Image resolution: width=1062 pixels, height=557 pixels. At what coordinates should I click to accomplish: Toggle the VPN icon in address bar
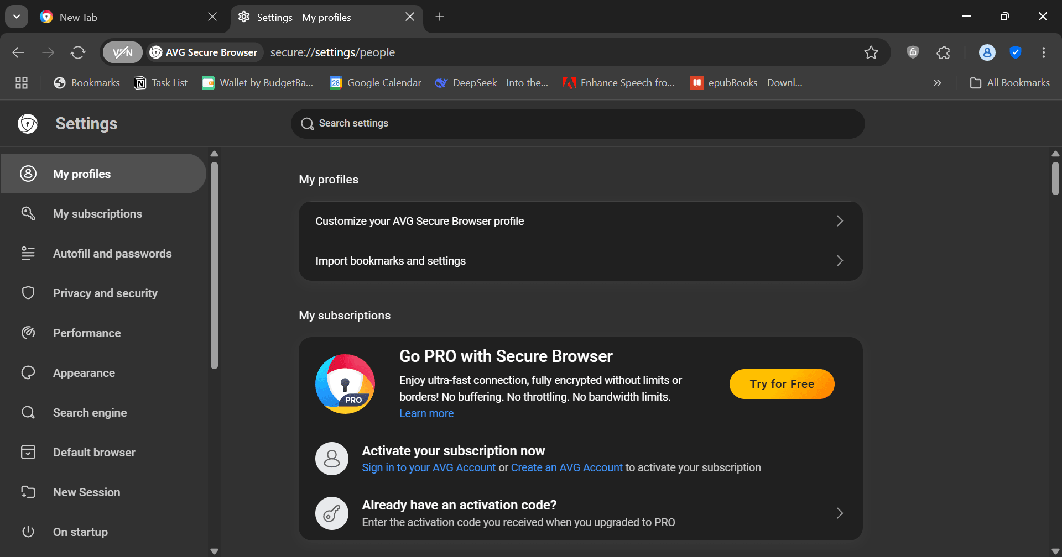123,52
